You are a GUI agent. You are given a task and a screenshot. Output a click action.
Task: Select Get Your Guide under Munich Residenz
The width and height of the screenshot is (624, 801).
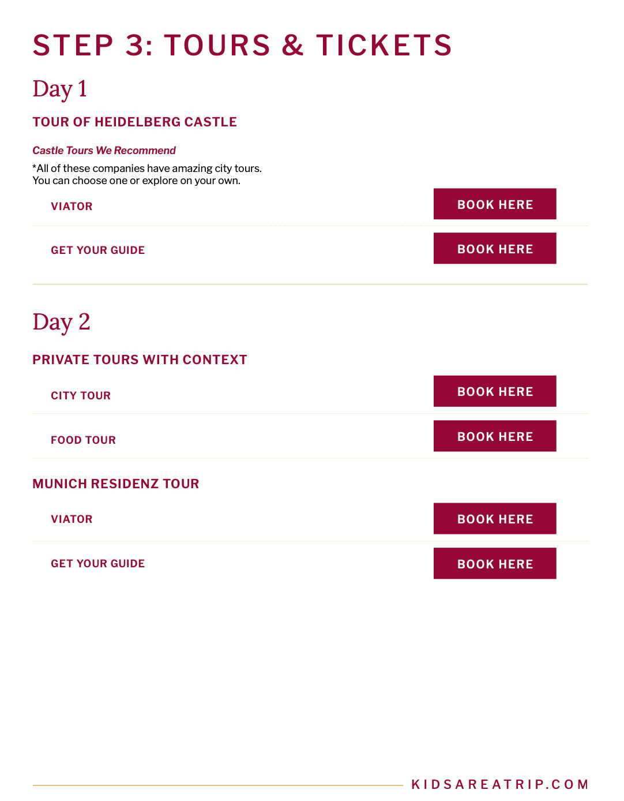tap(98, 563)
